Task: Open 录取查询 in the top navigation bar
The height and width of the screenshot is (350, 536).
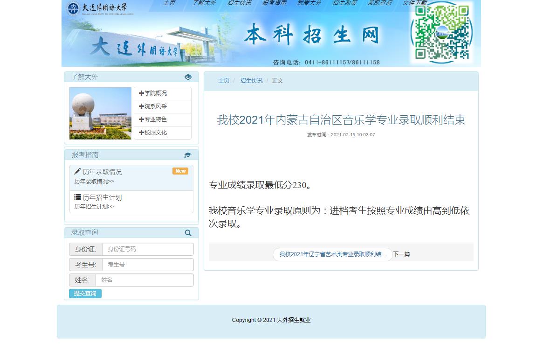Action: [380, 3]
